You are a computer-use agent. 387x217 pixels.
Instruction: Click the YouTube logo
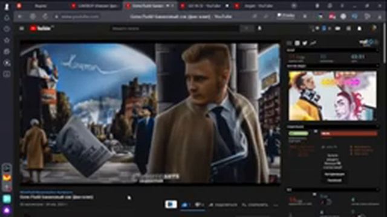[41, 28]
